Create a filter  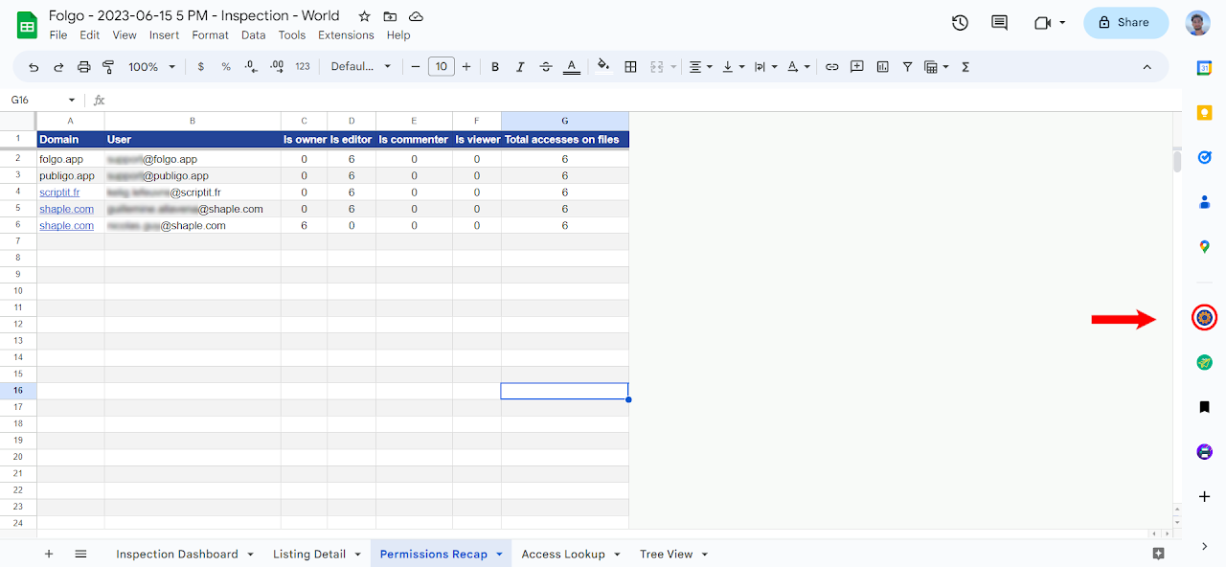(x=907, y=67)
